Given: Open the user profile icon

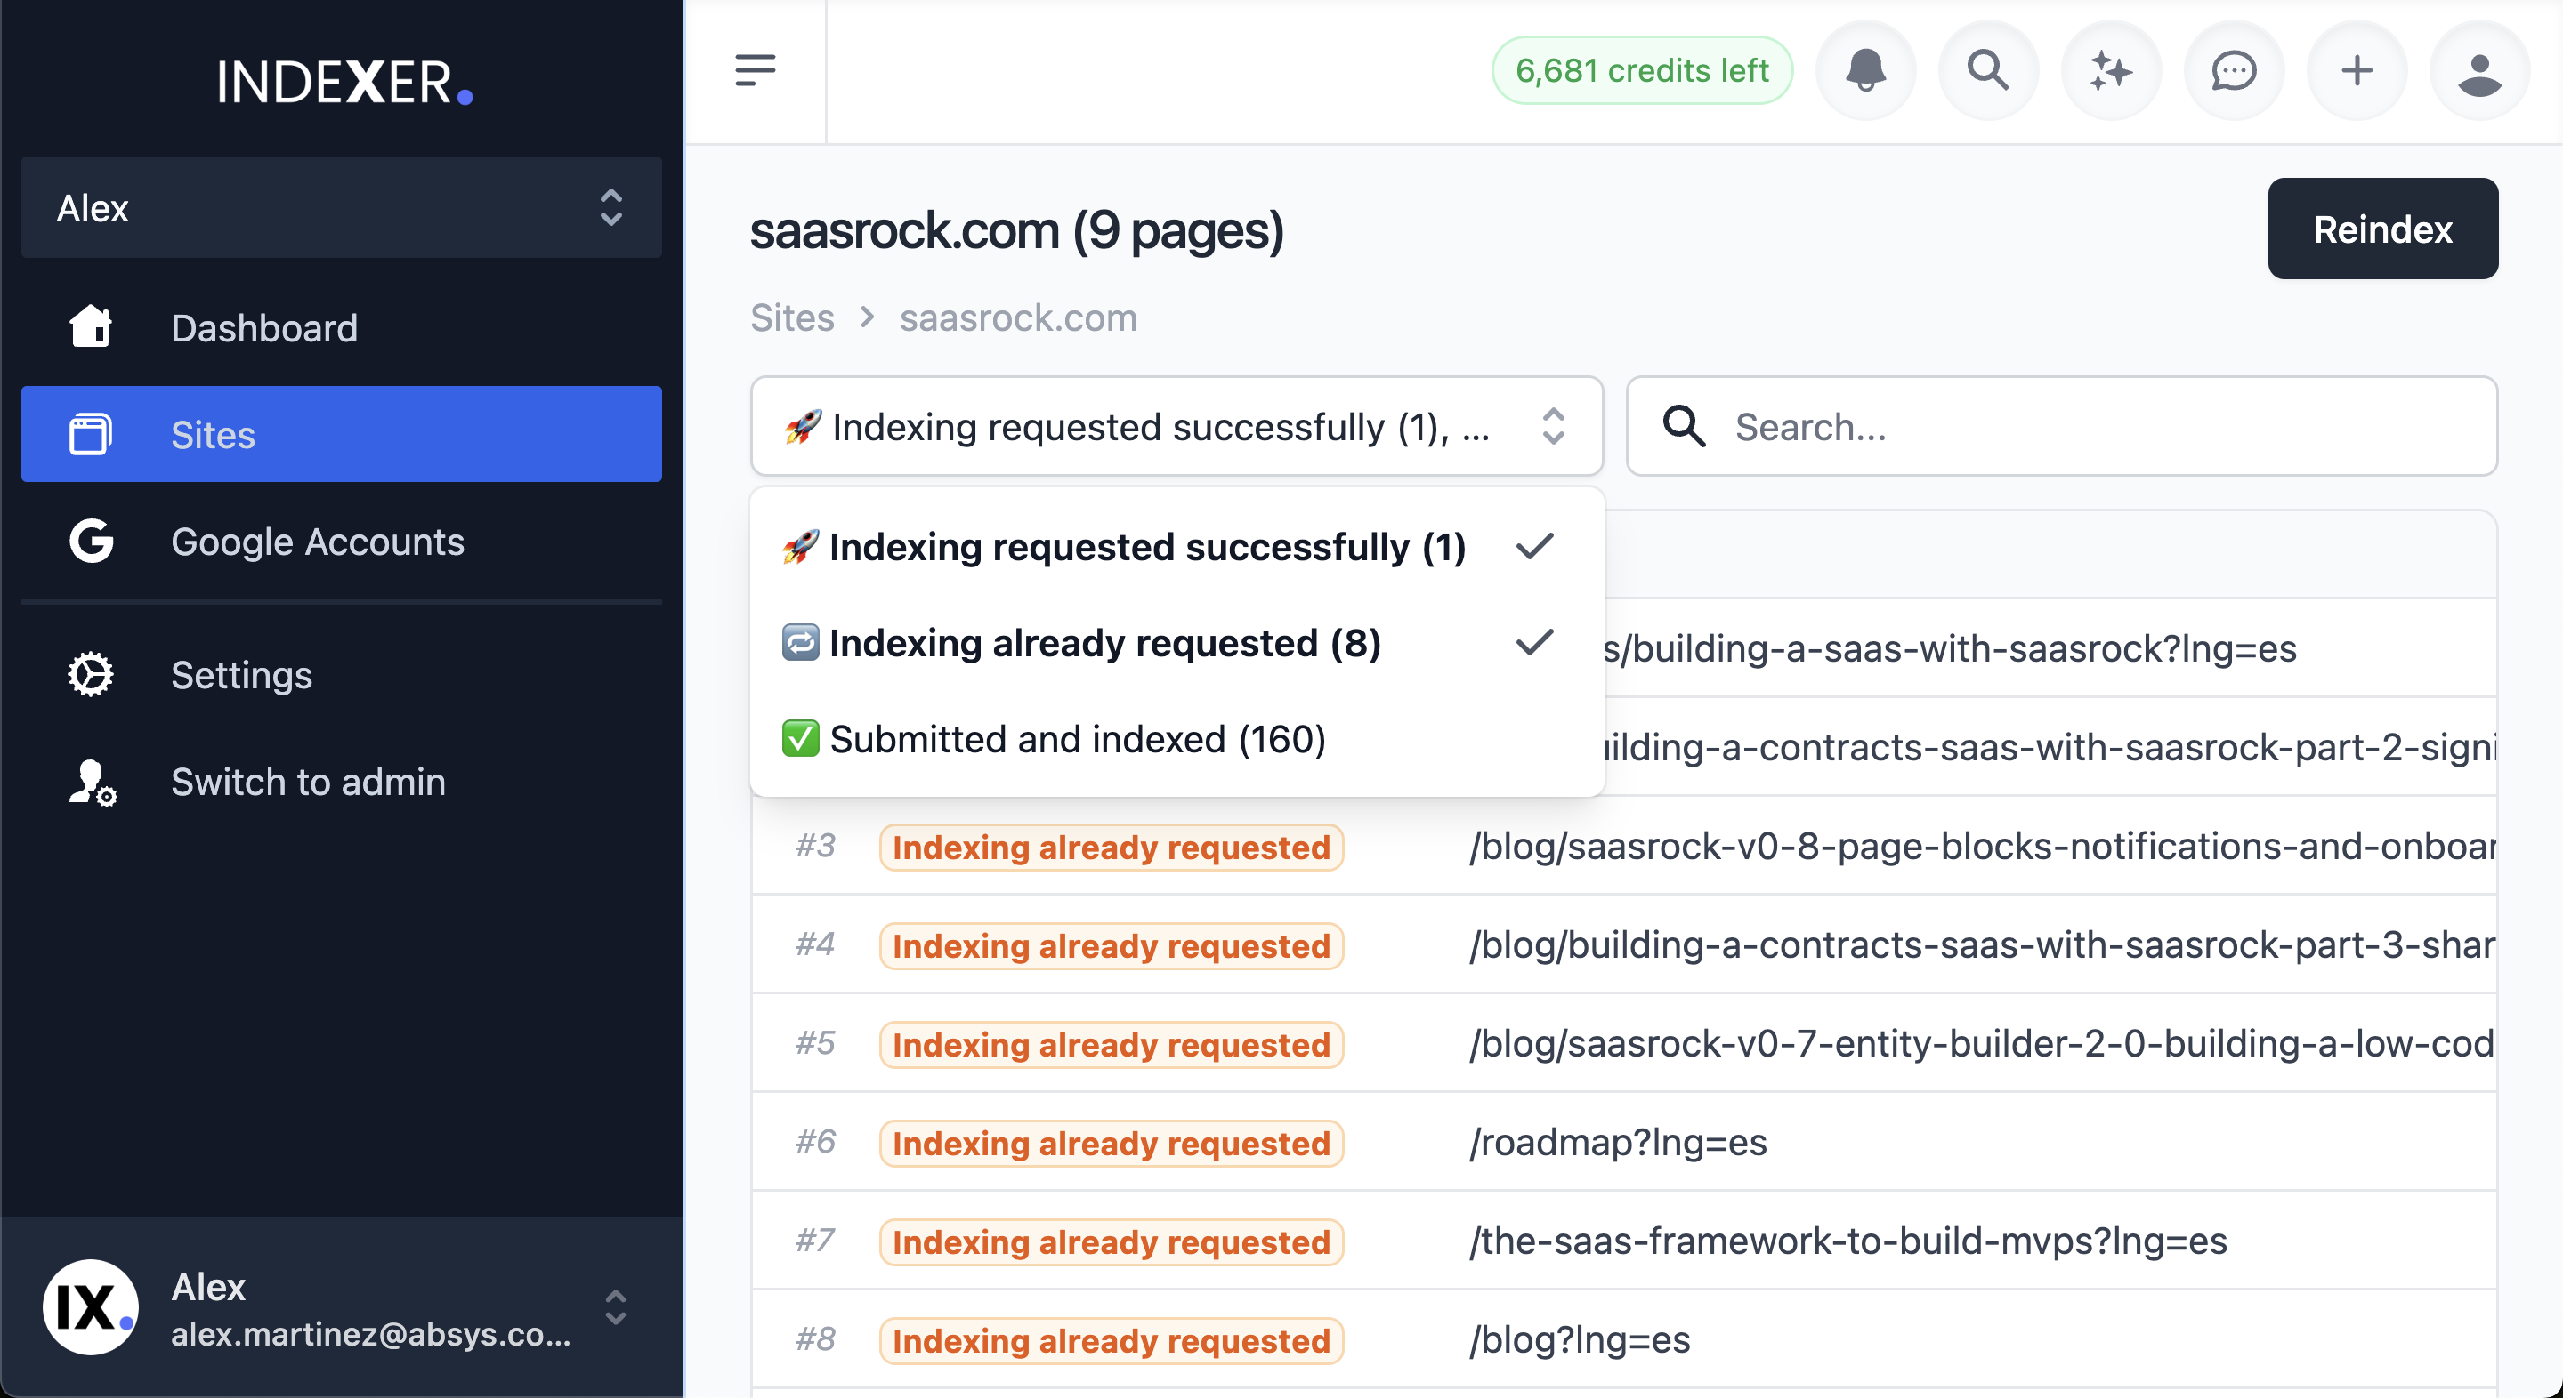Looking at the screenshot, I should coord(2479,70).
